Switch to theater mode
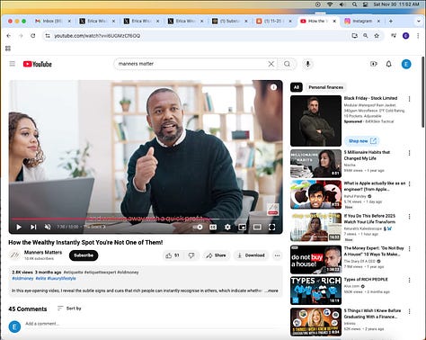426x340 pixels. point(257,227)
